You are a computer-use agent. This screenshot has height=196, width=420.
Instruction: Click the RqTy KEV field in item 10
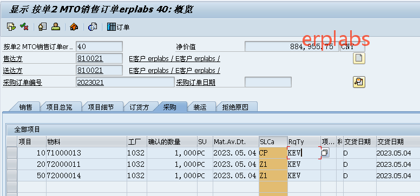304,153
